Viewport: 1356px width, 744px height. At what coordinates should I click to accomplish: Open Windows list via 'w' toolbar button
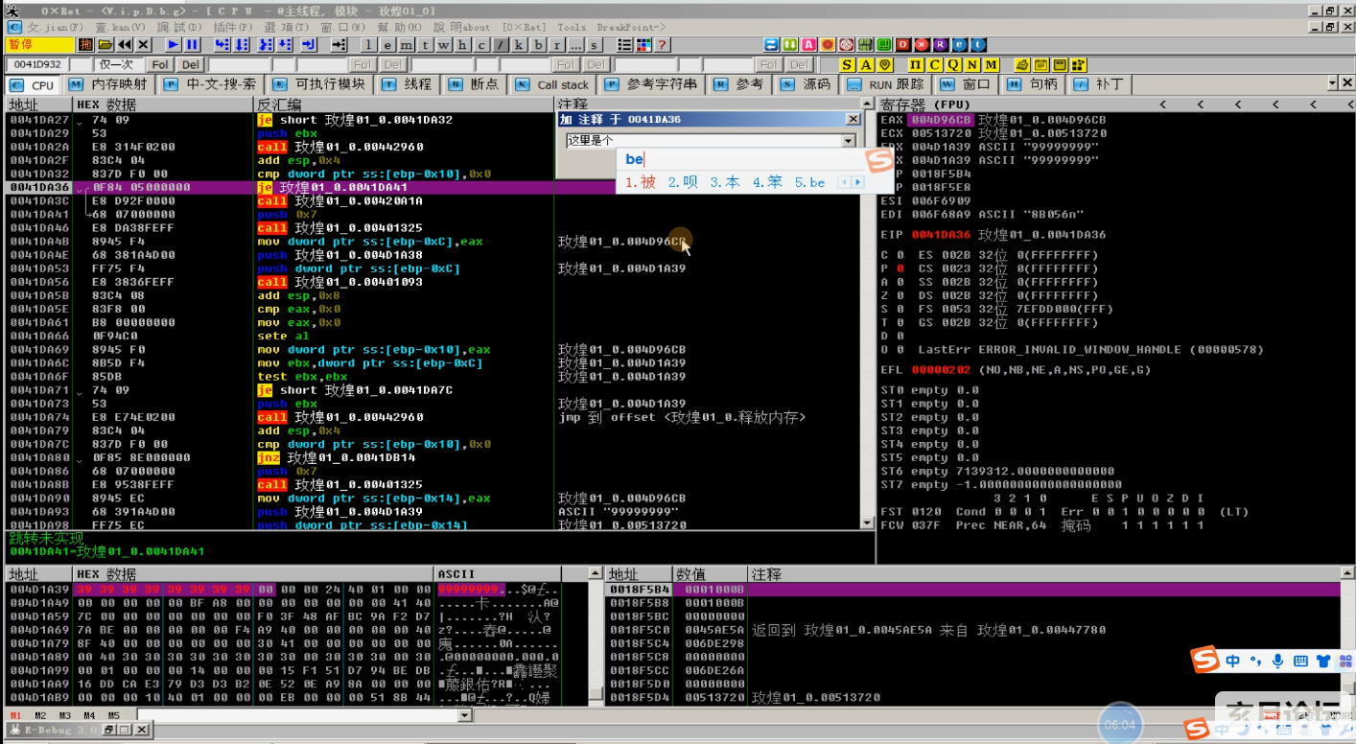click(443, 45)
